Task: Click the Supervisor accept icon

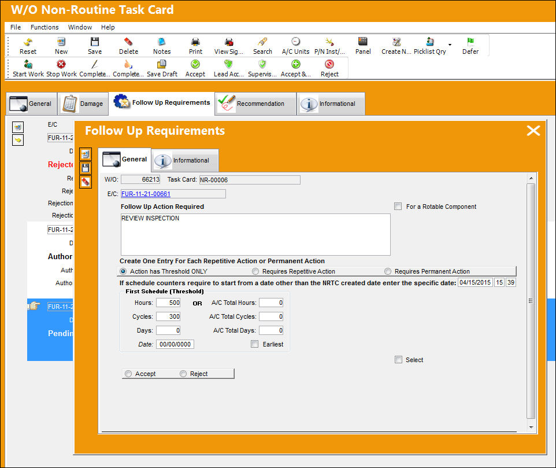Action: coord(262,65)
